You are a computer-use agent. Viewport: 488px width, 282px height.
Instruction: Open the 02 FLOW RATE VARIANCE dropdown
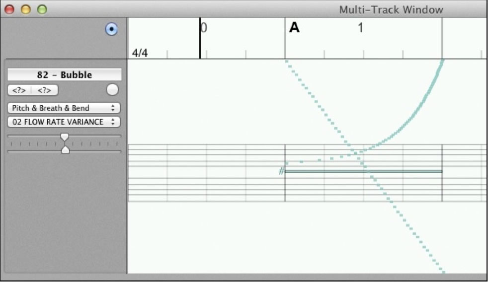[x=64, y=122]
